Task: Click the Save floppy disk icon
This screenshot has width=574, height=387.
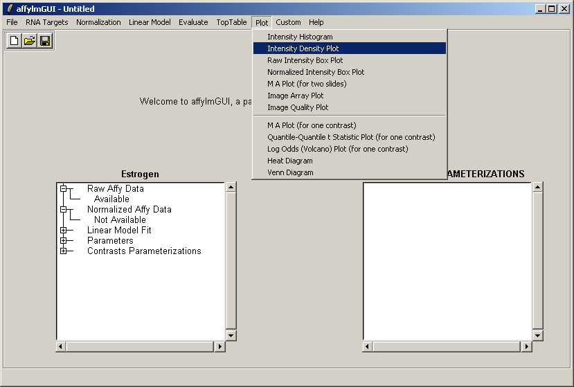Action: pyautogui.click(x=45, y=41)
